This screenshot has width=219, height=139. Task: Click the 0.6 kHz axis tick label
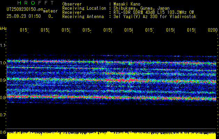pyautogui.click(x=3, y=132)
